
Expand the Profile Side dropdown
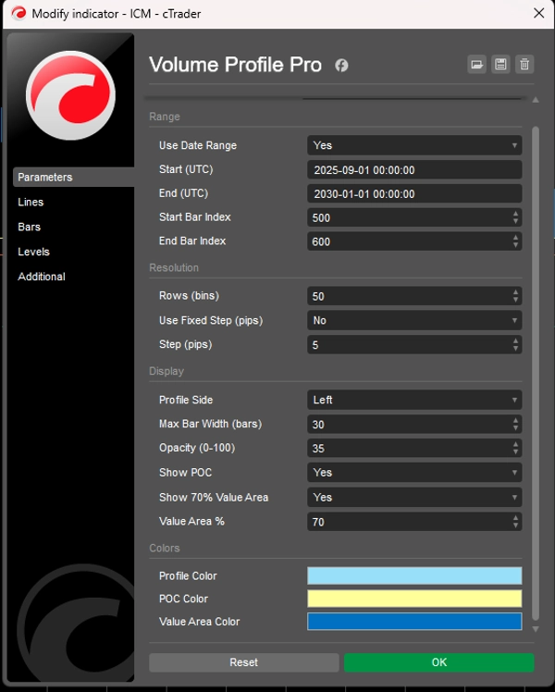pyautogui.click(x=414, y=400)
